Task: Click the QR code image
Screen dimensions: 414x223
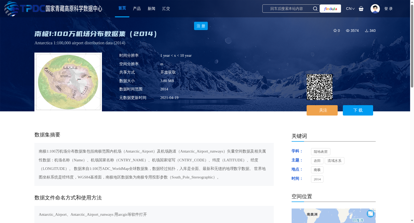Action: tap(320, 87)
